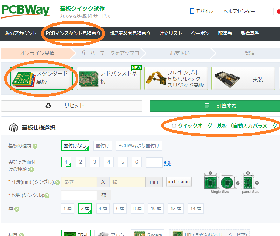Choose 2 different designs in panel

point(80,162)
